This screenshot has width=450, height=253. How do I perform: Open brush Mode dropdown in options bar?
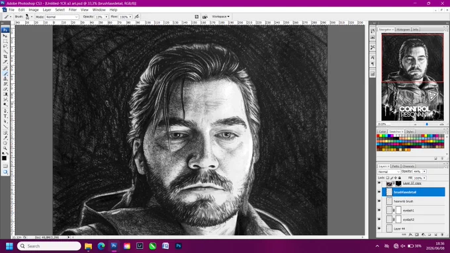click(x=62, y=17)
